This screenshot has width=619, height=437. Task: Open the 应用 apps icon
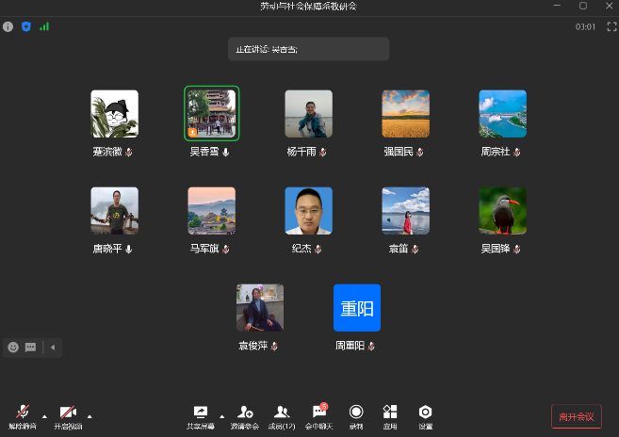pyautogui.click(x=390, y=413)
